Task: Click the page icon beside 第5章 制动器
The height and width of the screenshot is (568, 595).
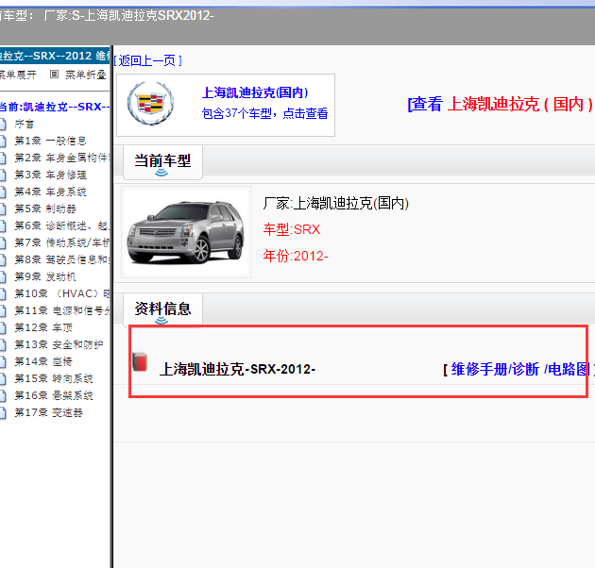Action: click(x=3, y=209)
